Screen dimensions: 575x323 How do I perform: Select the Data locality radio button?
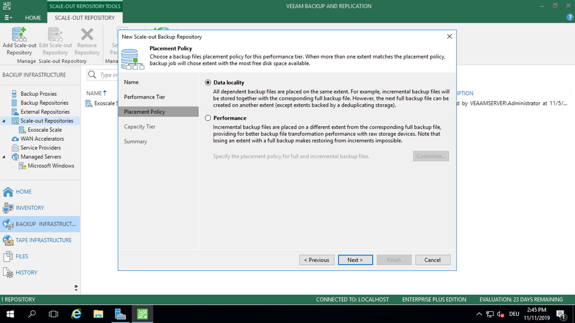(208, 83)
